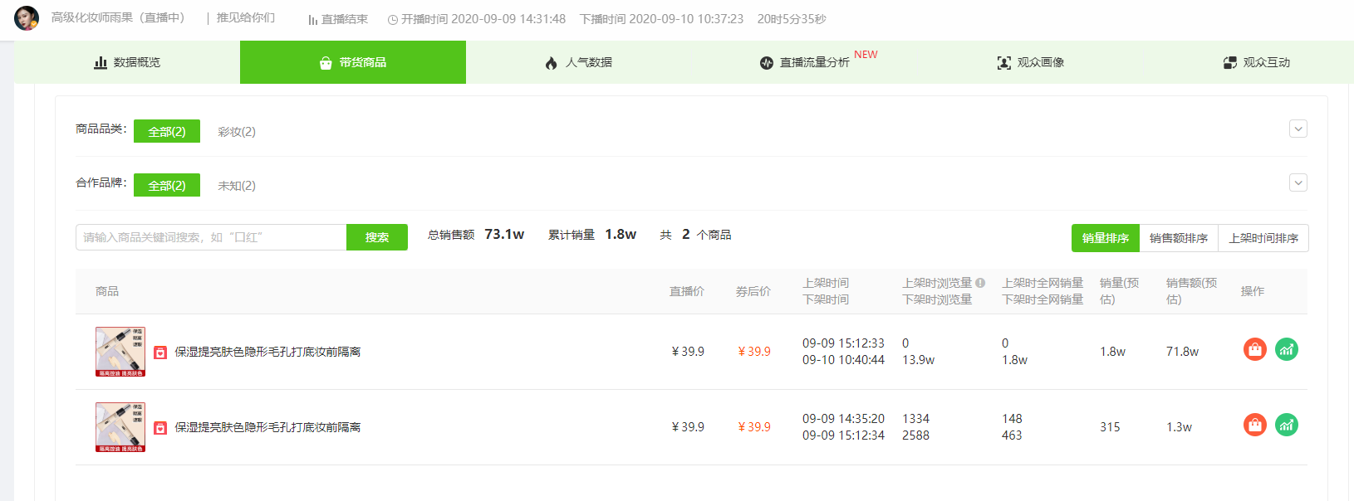Focus the product keyword search field

point(211,237)
